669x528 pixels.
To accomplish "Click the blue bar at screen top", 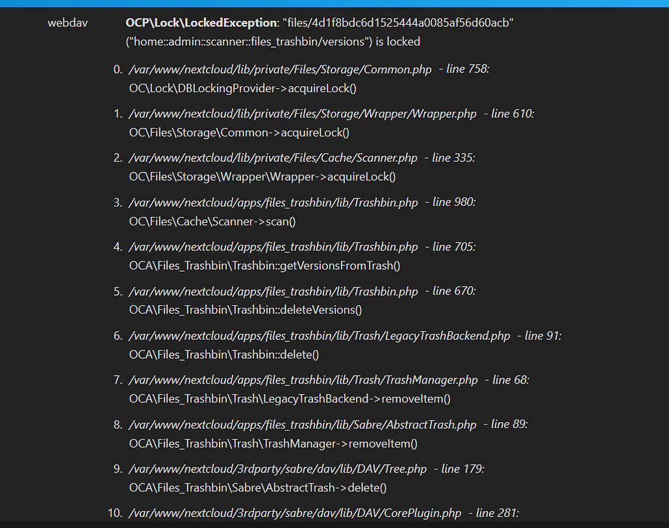I will click(x=334, y=3).
